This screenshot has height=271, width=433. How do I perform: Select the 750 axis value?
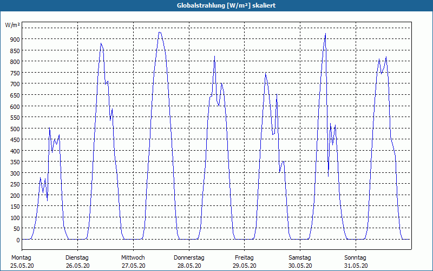point(15,73)
